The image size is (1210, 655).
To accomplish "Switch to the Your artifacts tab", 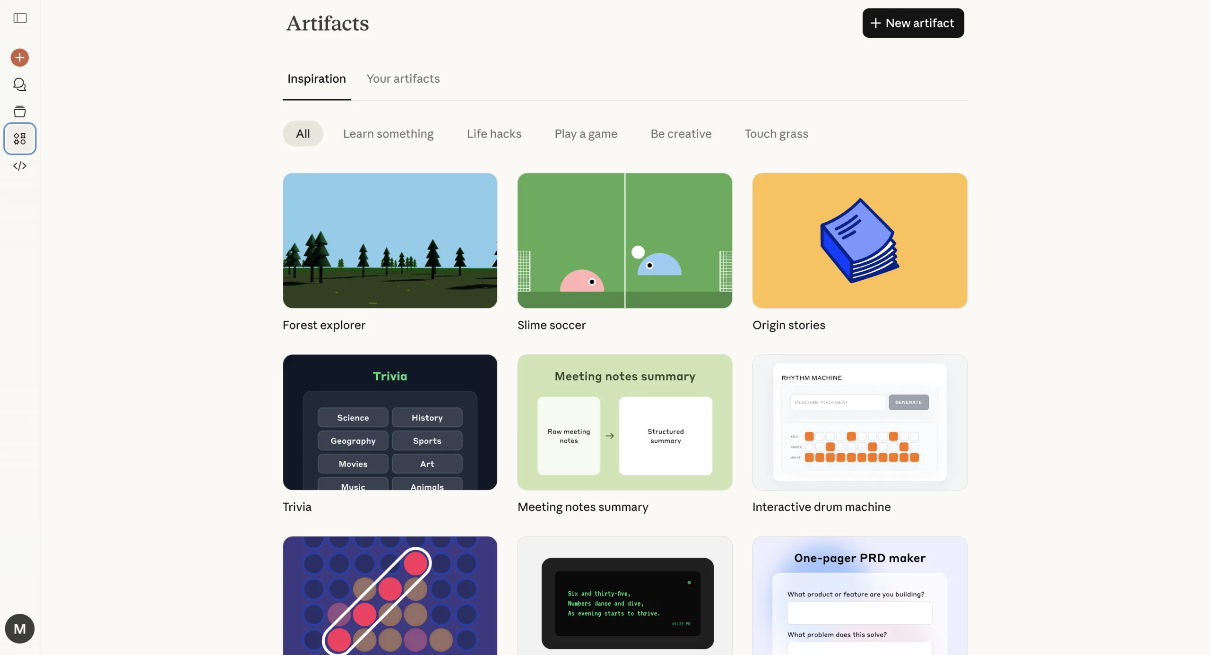I will 403,78.
